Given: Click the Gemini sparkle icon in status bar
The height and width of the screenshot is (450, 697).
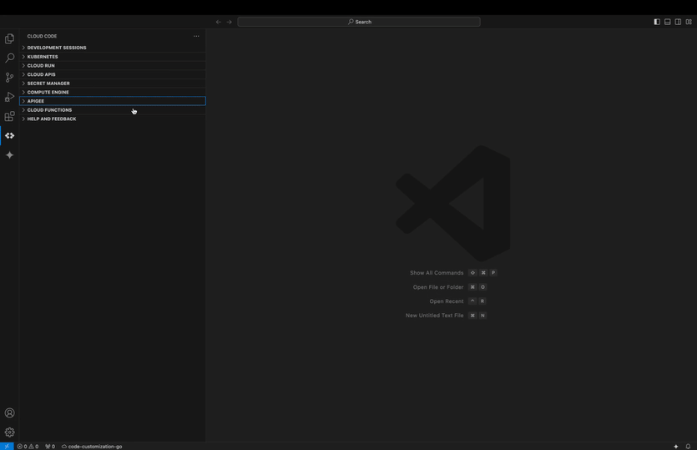Looking at the screenshot, I should click(676, 446).
